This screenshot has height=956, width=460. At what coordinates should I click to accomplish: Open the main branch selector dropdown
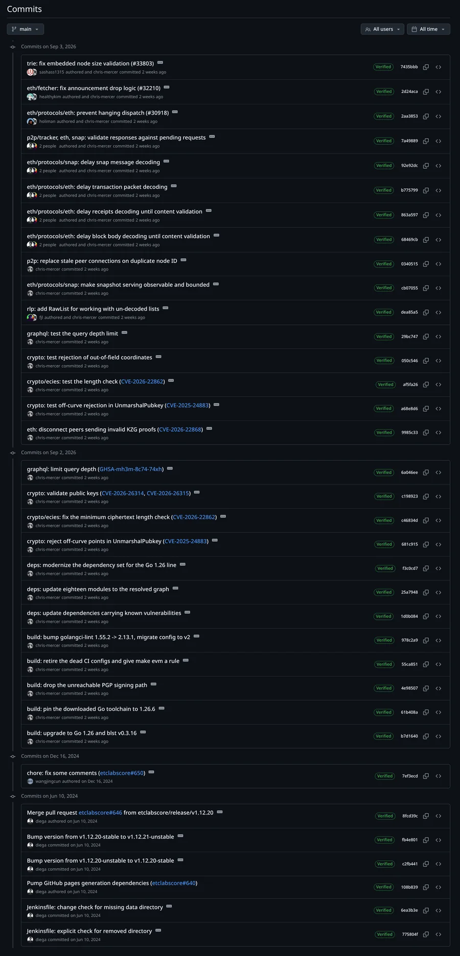pos(25,29)
